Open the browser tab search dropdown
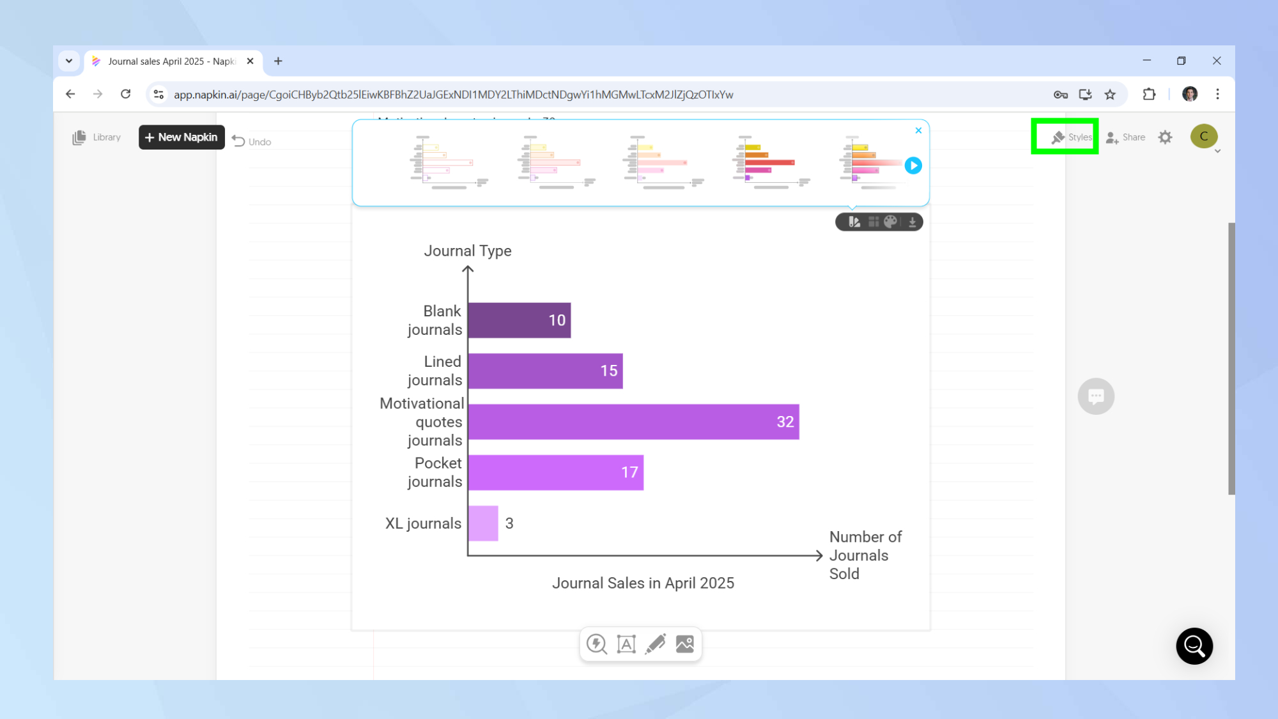Screen dimensions: 1278x719 pos(69,61)
